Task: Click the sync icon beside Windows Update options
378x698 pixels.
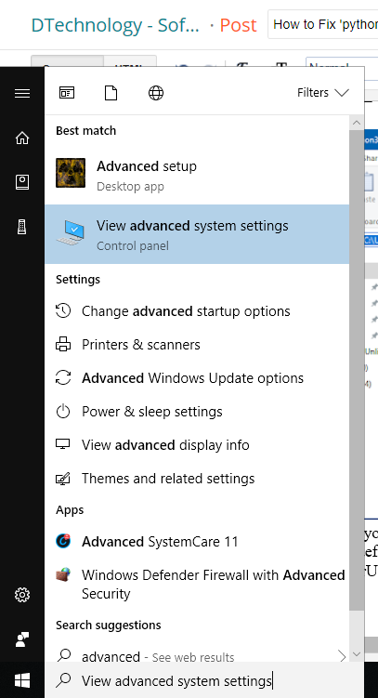Action: pyautogui.click(x=63, y=377)
